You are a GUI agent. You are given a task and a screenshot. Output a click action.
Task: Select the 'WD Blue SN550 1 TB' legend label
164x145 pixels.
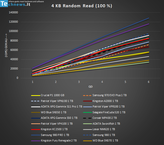[x=53, y=112]
